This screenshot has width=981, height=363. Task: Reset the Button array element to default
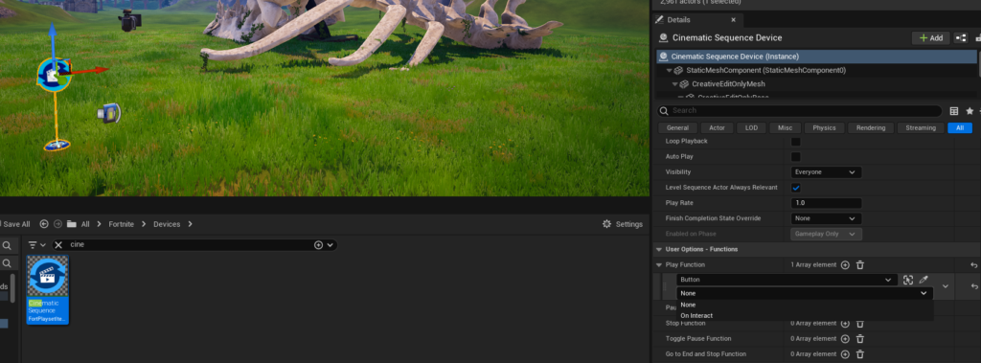click(x=974, y=286)
